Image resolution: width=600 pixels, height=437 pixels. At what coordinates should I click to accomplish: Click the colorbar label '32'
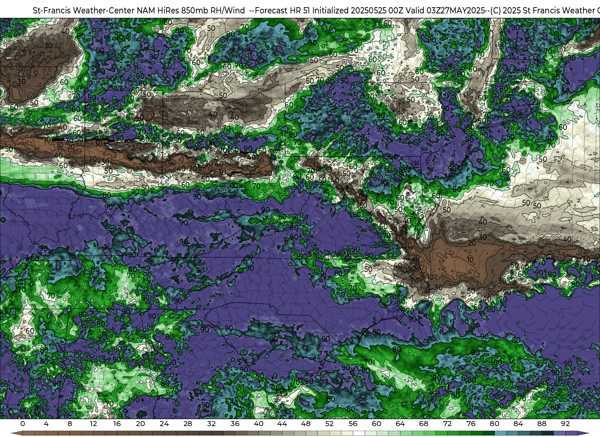pos(211,424)
